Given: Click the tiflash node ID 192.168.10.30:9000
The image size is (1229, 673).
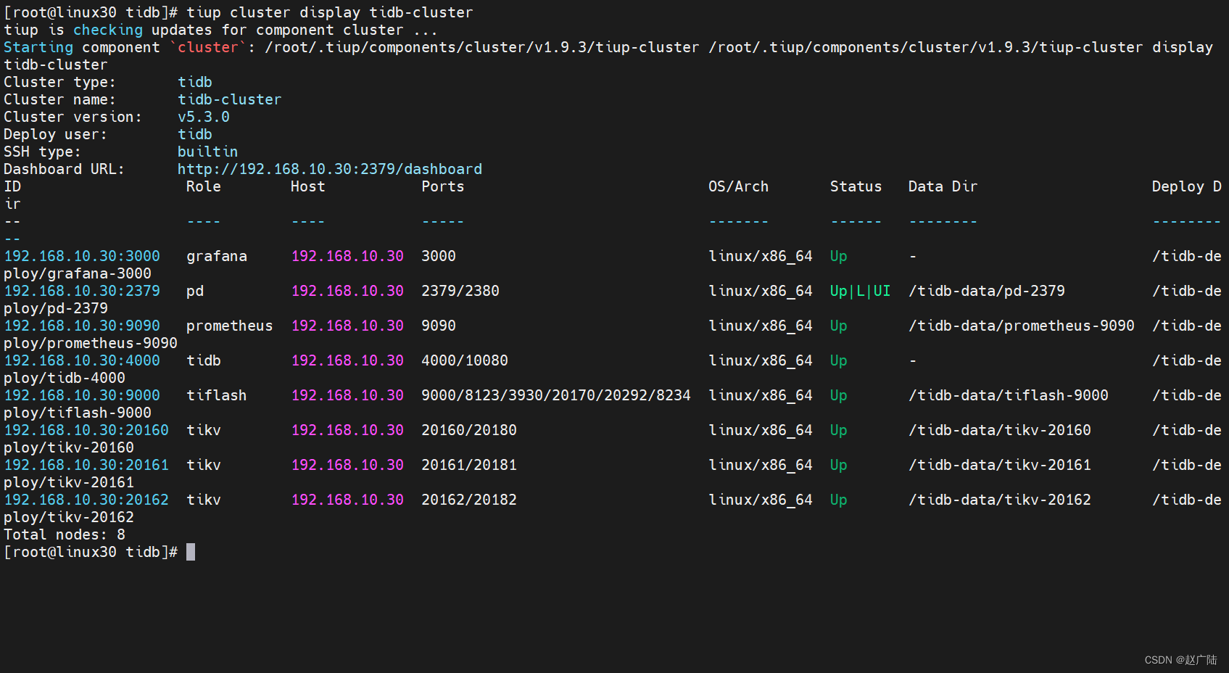Looking at the screenshot, I should [82, 395].
